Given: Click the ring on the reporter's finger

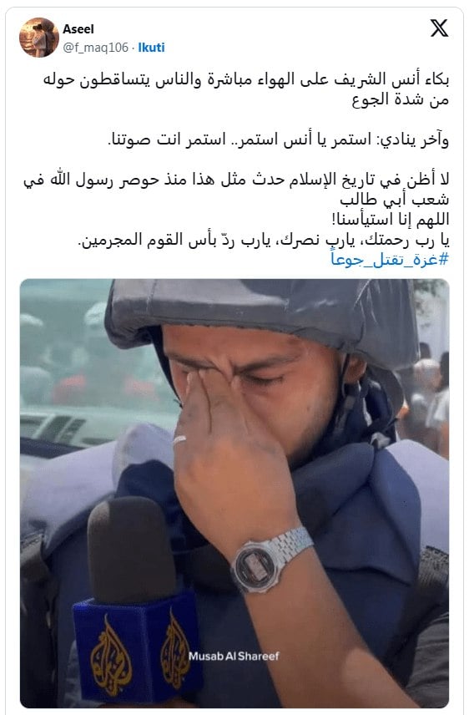Looking at the screenshot, I should tap(179, 440).
